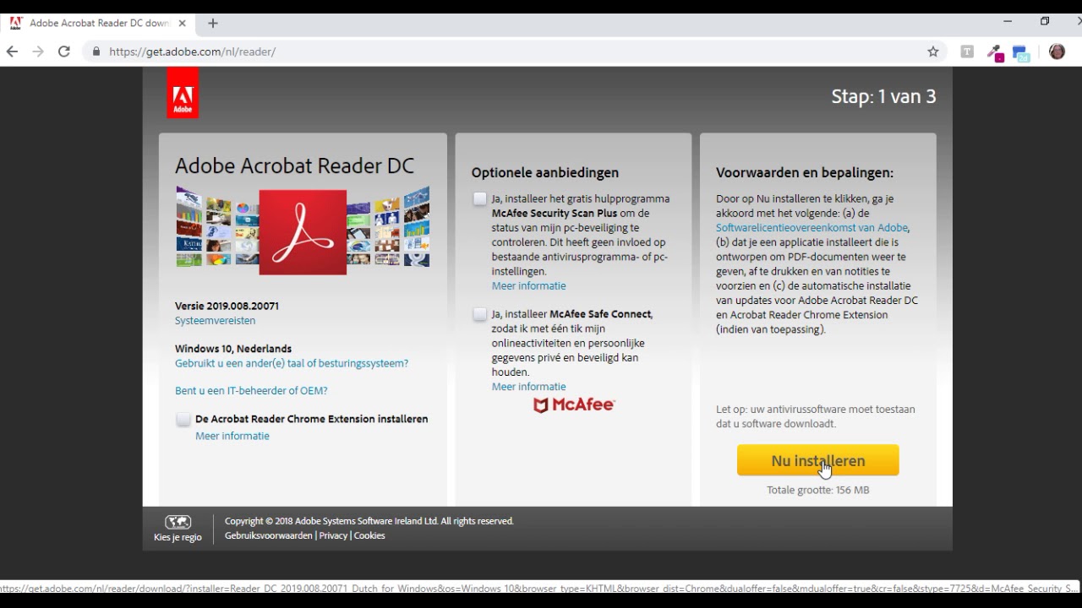Go back with the browser back arrow
This screenshot has width=1082, height=608.
pyautogui.click(x=12, y=52)
